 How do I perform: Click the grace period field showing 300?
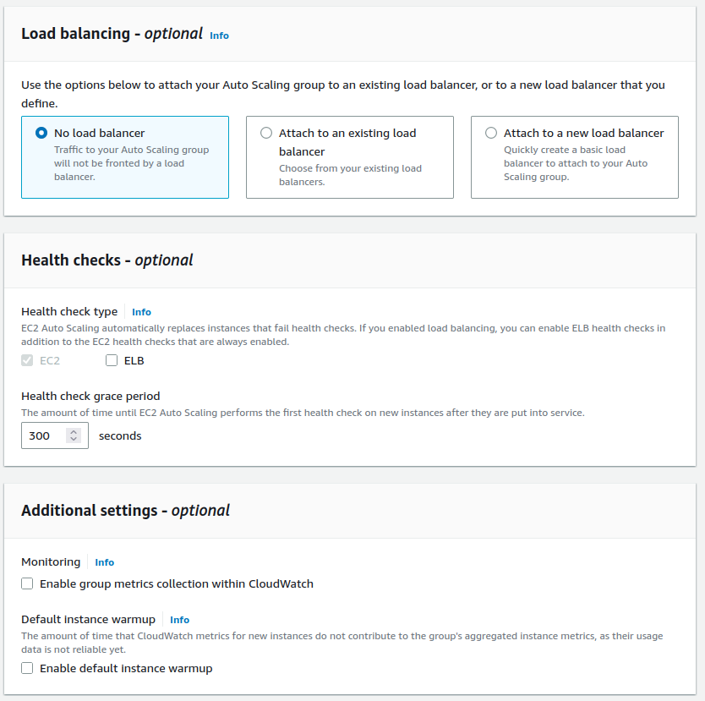click(44, 436)
